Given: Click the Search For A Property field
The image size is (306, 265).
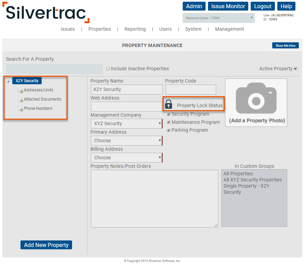Looking at the screenshot, I should (54, 69).
